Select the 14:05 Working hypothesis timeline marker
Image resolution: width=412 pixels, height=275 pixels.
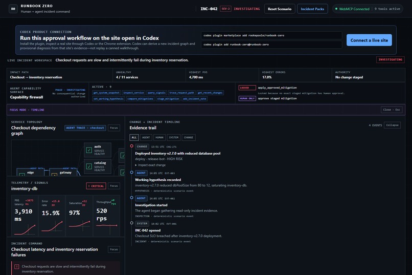132,173
